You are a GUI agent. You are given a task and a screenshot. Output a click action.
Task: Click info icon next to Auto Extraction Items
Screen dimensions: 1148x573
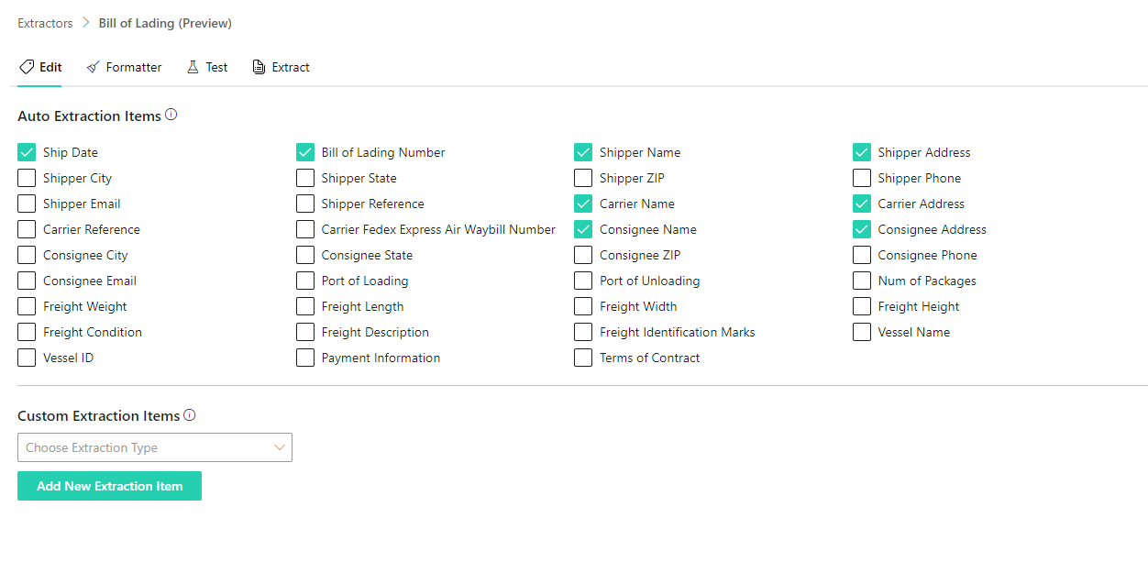(171, 116)
